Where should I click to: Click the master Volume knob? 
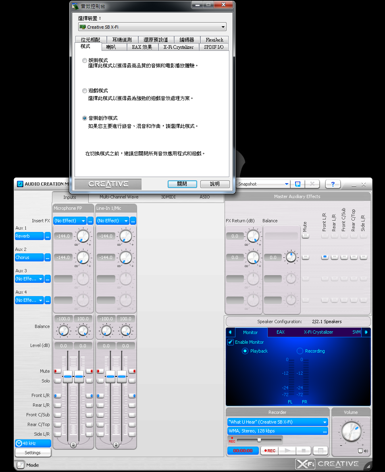pos(351,432)
